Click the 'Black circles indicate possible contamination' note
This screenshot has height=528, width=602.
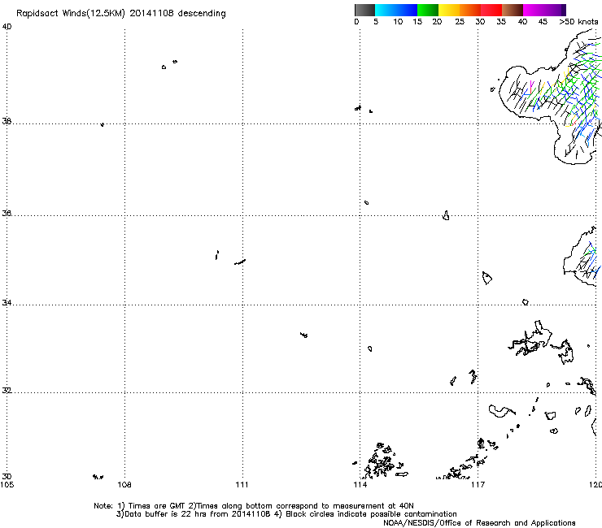(x=371, y=514)
